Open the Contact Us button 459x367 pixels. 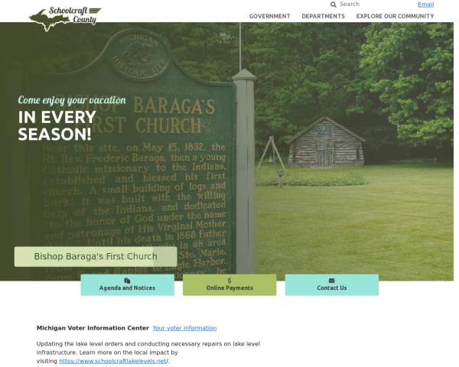(x=332, y=284)
